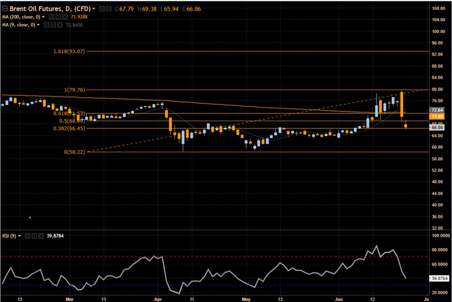Screen dimensions: 452x302
Task: Open MA (9) settings gear
Action: (x=53, y=25)
